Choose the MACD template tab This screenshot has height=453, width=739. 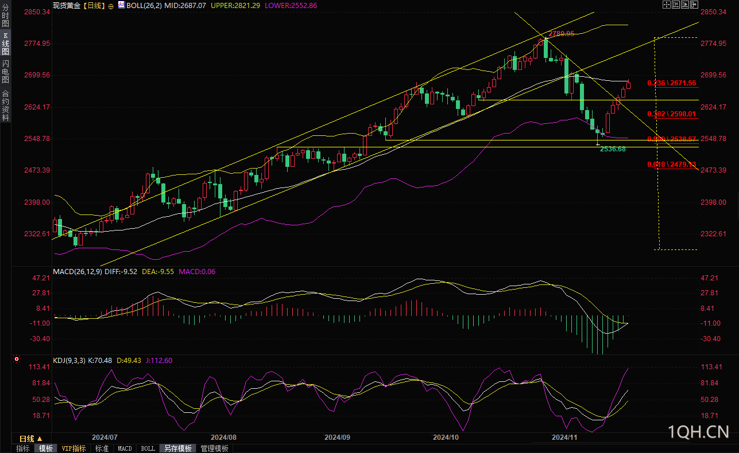click(x=125, y=448)
